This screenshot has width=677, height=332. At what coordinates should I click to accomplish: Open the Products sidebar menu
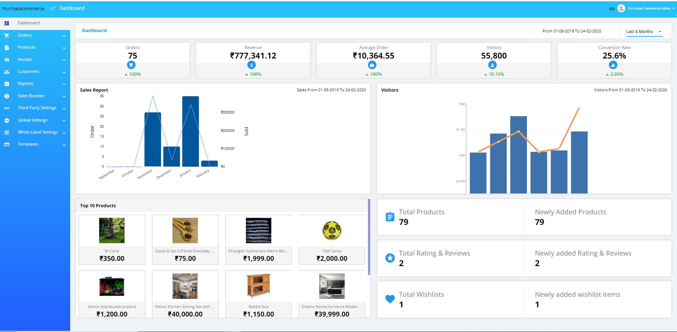(x=35, y=47)
